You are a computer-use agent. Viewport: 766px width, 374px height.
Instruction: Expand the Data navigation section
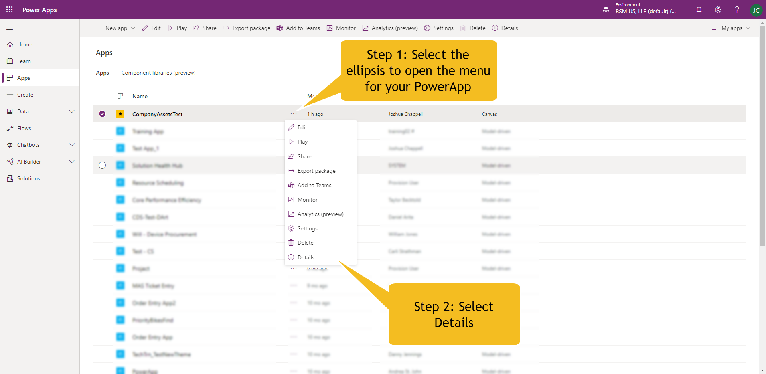coord(72,111)
